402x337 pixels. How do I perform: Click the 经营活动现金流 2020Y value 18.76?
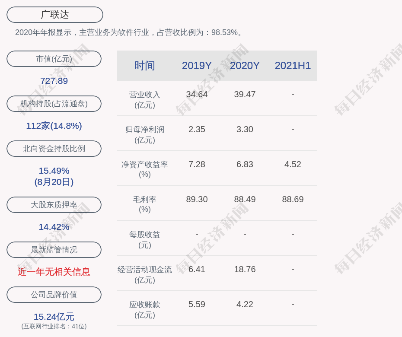tap(245, 269)
